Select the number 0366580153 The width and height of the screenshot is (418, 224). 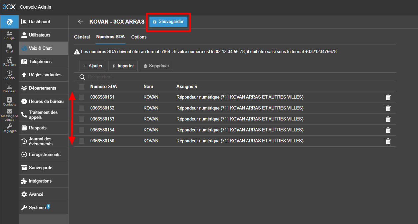click(x=102, y=119)
